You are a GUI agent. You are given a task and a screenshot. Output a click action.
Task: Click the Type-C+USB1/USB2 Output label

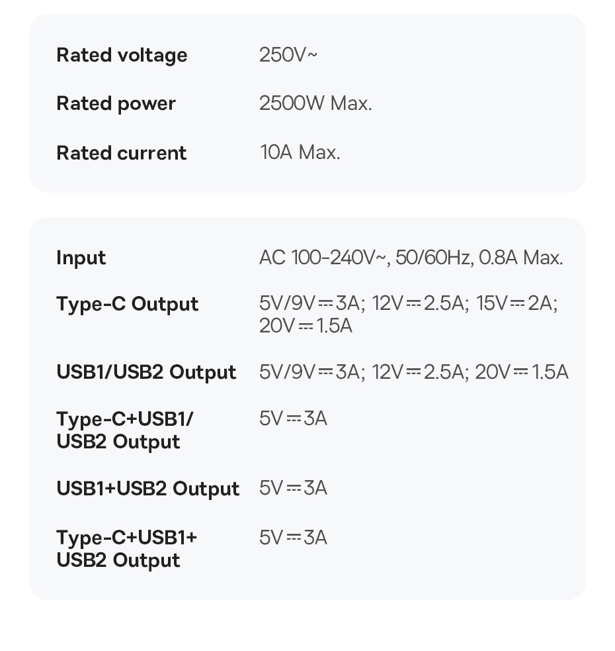[x=124, y=430]
